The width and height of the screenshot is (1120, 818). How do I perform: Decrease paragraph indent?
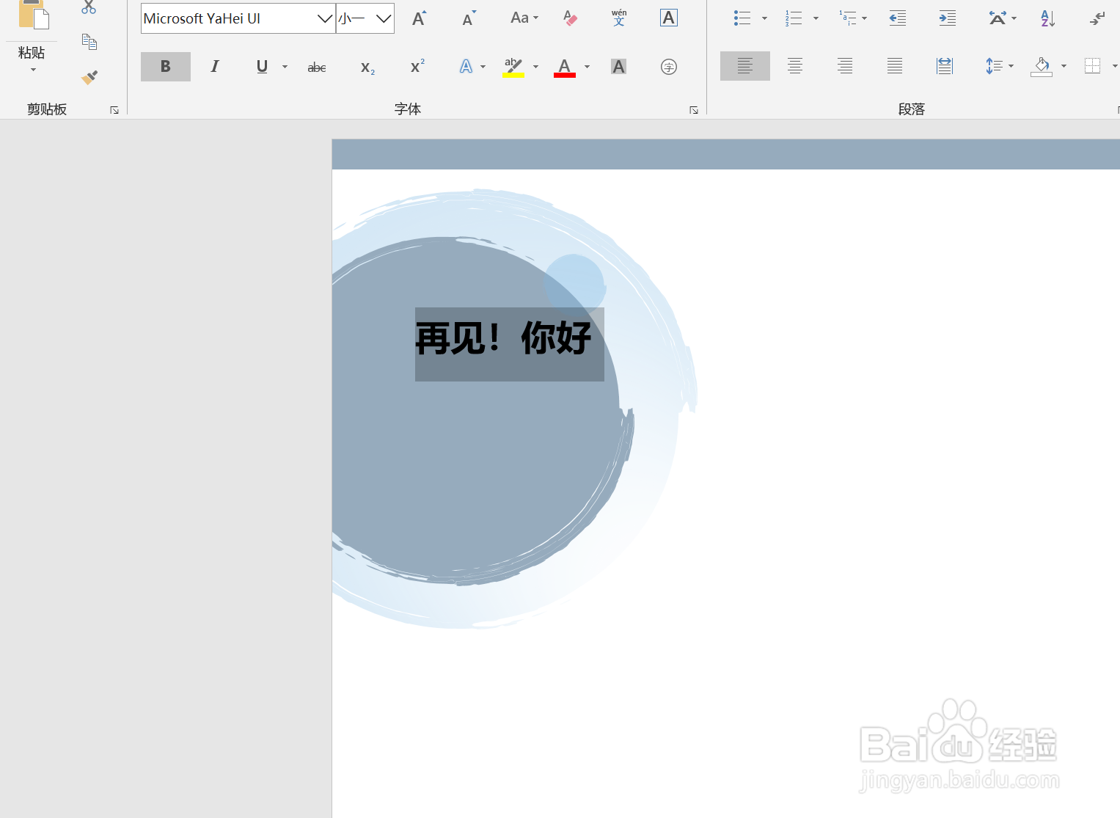[x=897, y=18]
